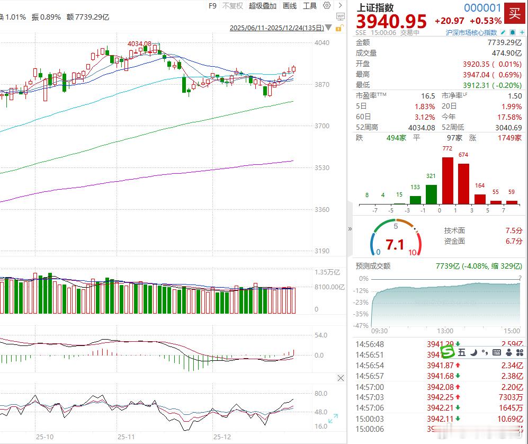Click the date range 2025/06/11-2025/12/24 link
The width and height of the screenshot is (528, 444).
[x=277, y=28]
